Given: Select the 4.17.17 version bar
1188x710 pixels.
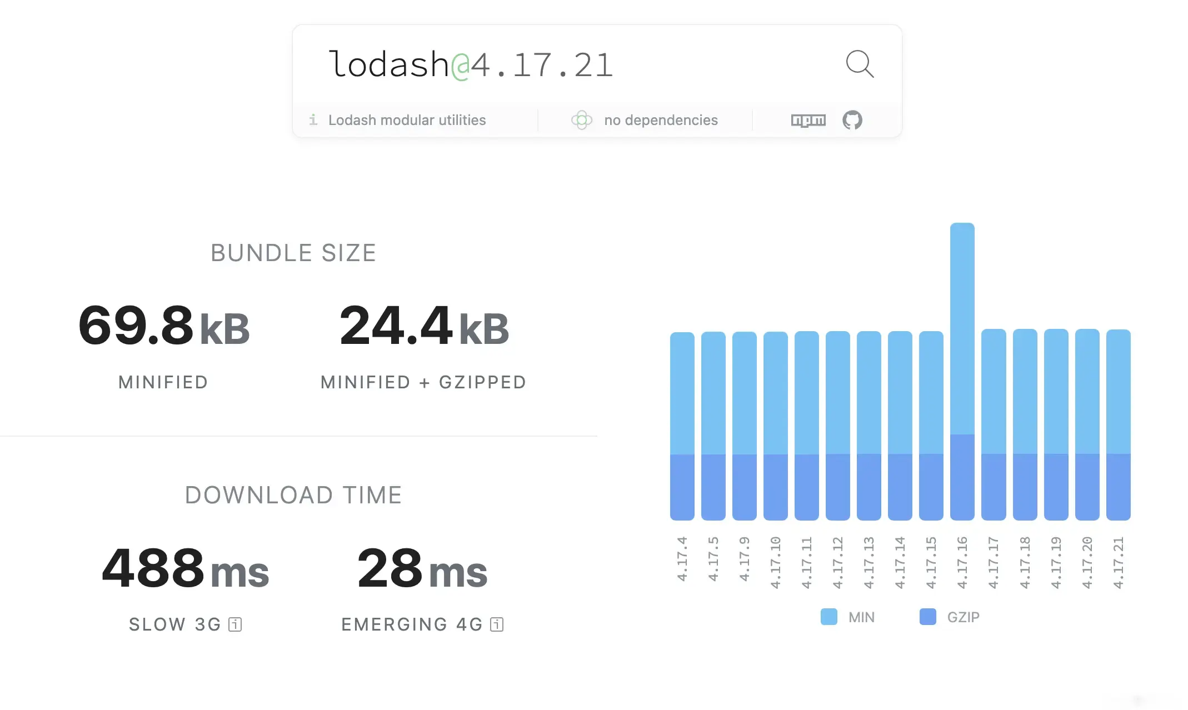Looking at the screenshot, I should click(x=994, y=425).
